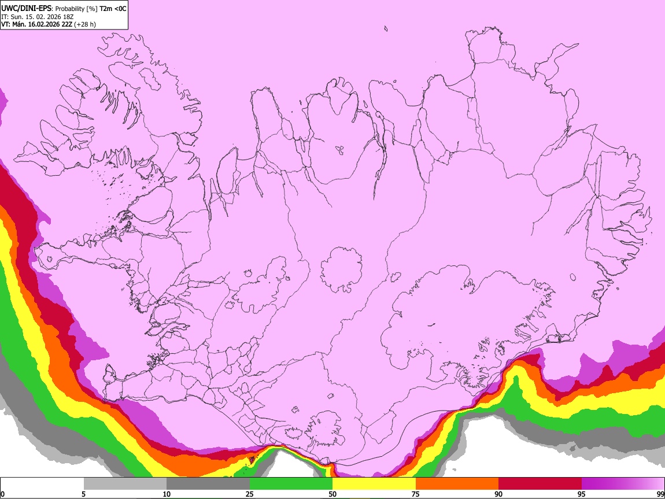The width and height of the screenshot is (665, 499).
Task: Click the 'IT: Sun. 15. 02. 2026 18Z' line
Action: click(38, 17)
